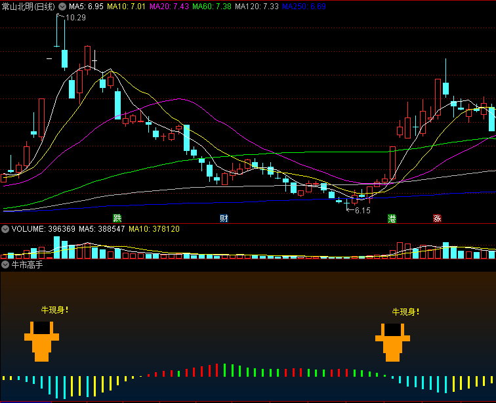Click the 6.15 low price annotation
The width and height of the screenshot is (496, 403).
(363, 211)
